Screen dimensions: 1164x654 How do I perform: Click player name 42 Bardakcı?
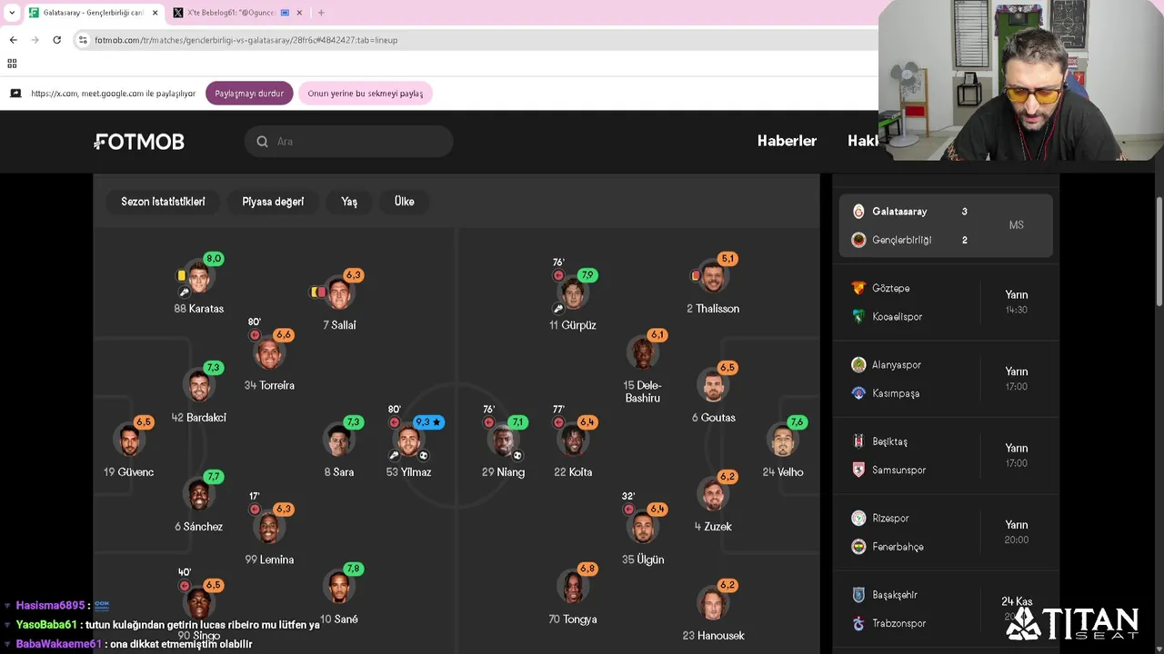click(199, 418)
